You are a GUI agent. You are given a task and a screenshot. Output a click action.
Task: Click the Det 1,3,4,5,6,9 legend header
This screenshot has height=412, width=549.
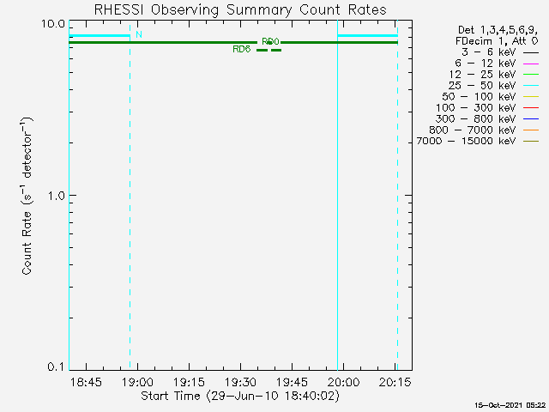(x=498, y=31)
